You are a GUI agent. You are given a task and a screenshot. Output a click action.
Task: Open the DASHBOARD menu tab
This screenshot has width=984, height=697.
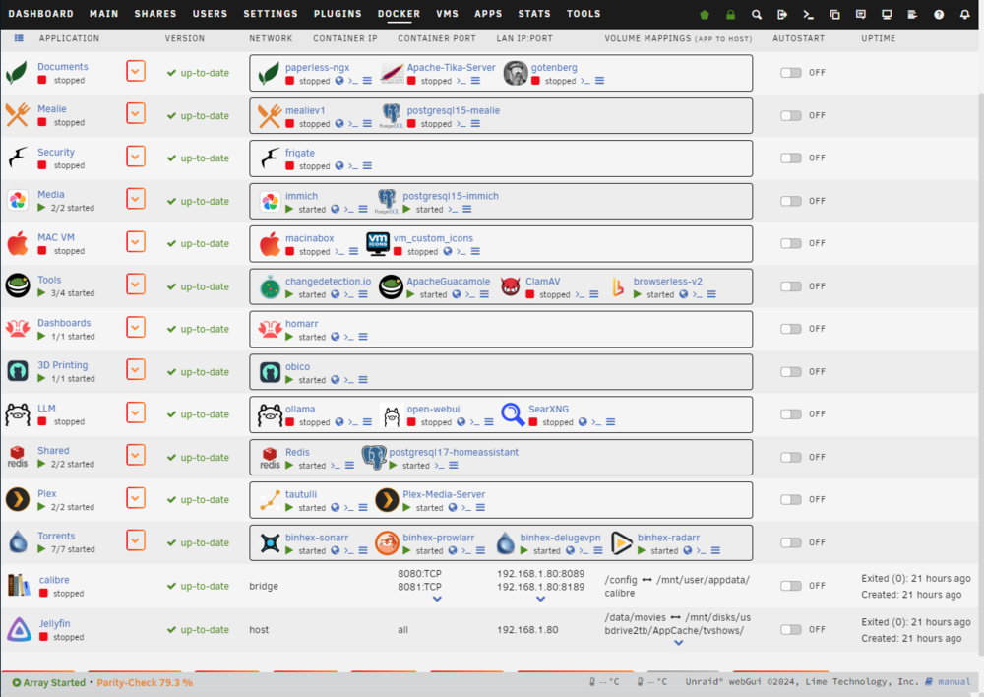[40, 13]
